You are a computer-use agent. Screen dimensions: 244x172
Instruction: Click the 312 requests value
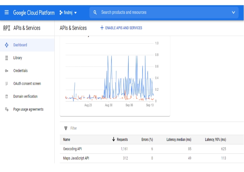coord(125,158)
